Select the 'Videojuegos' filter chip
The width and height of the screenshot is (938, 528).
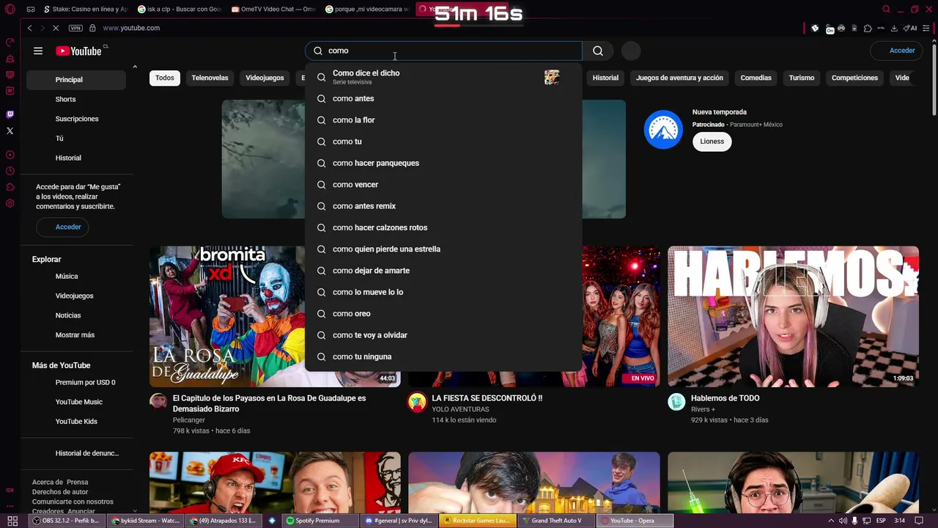click(265, 78)
